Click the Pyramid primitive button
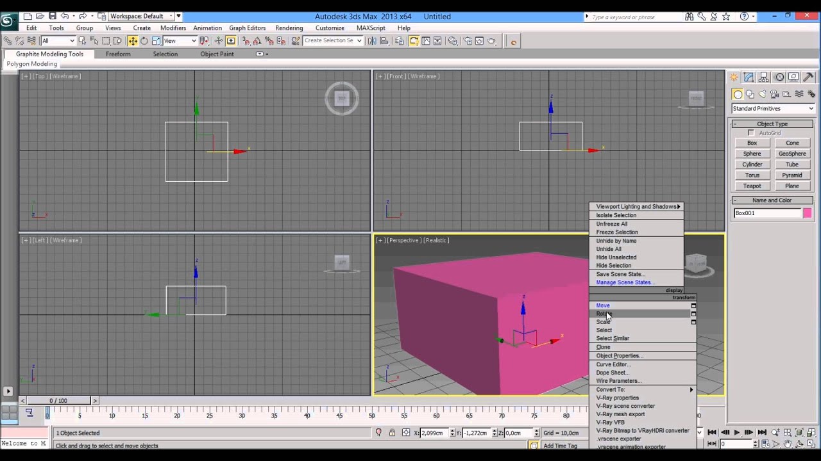 point(792,175)
